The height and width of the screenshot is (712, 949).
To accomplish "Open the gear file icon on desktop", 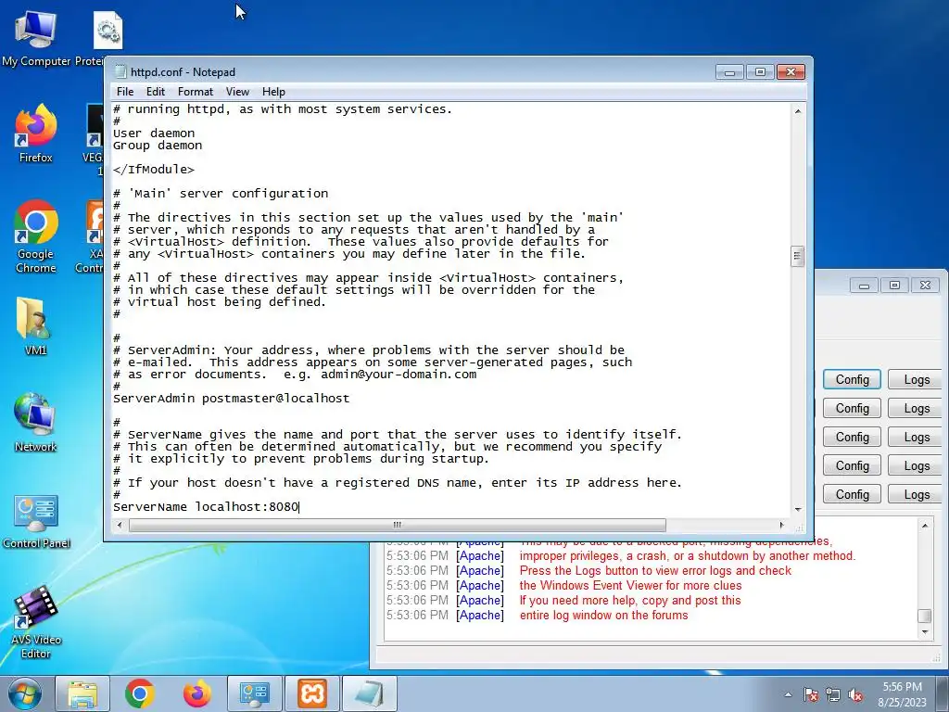I will [x=108, y=31].
